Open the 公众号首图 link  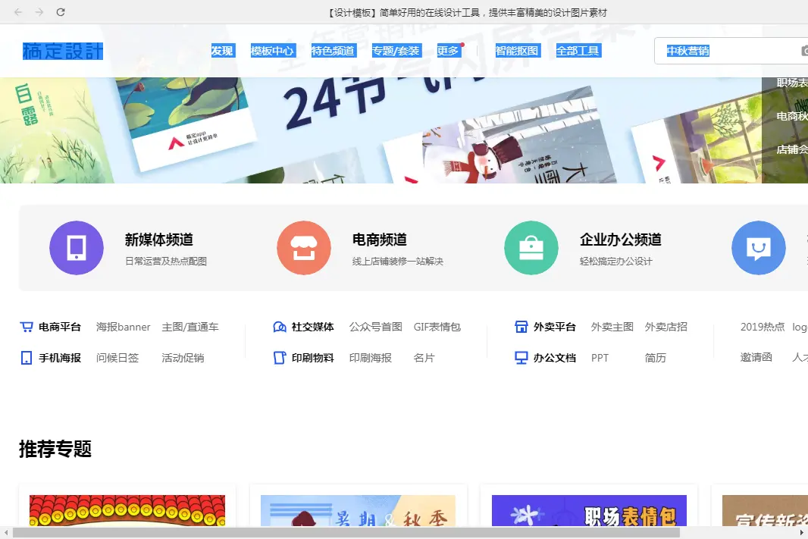coord(376,327)
